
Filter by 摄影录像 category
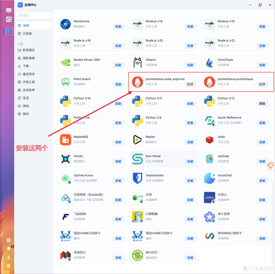tap(34, 58)
